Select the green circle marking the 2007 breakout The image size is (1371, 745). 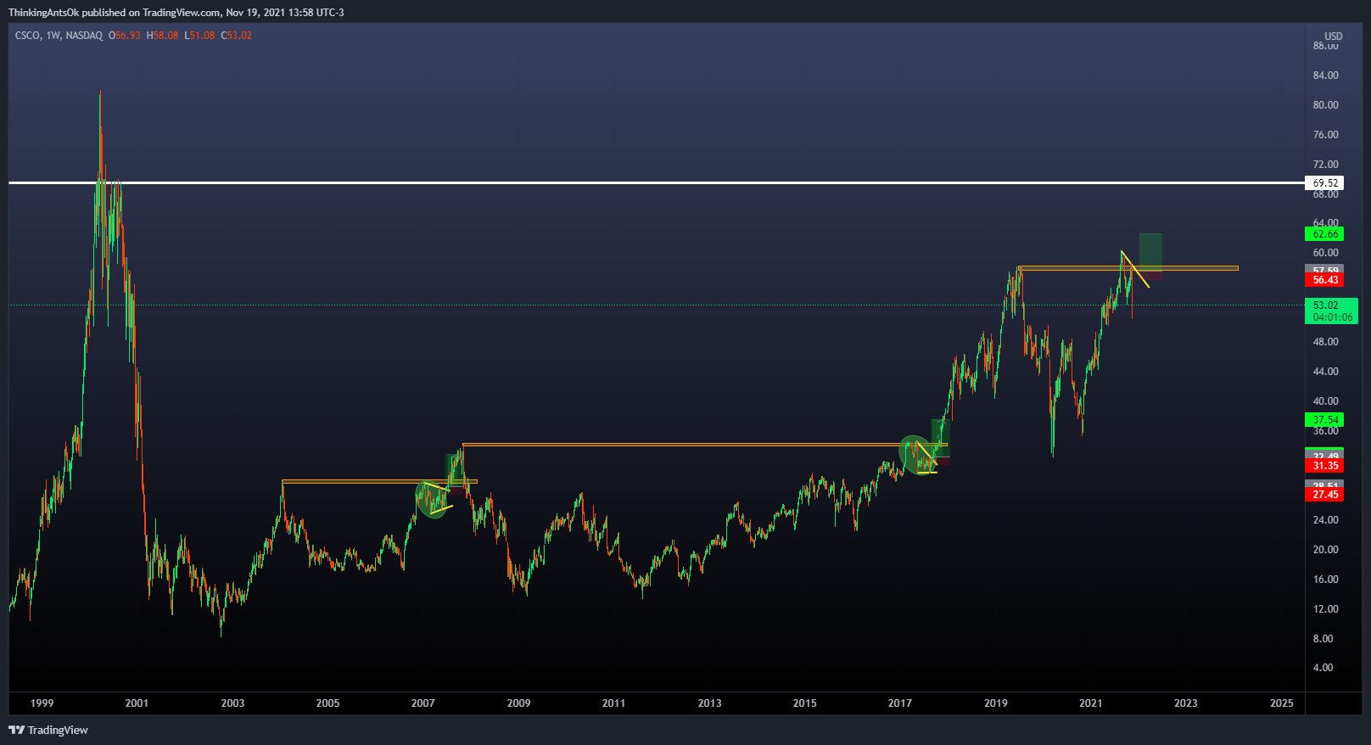pos(432,500)
